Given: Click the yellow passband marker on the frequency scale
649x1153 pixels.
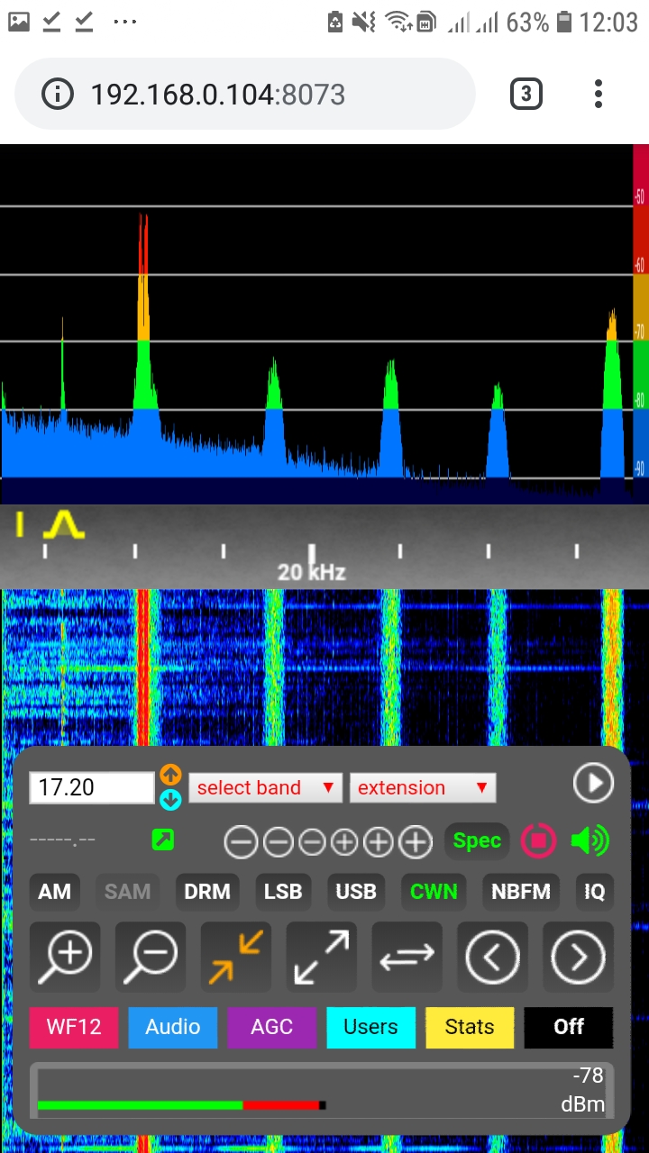Looking at the screenshot, I should 63,525.
